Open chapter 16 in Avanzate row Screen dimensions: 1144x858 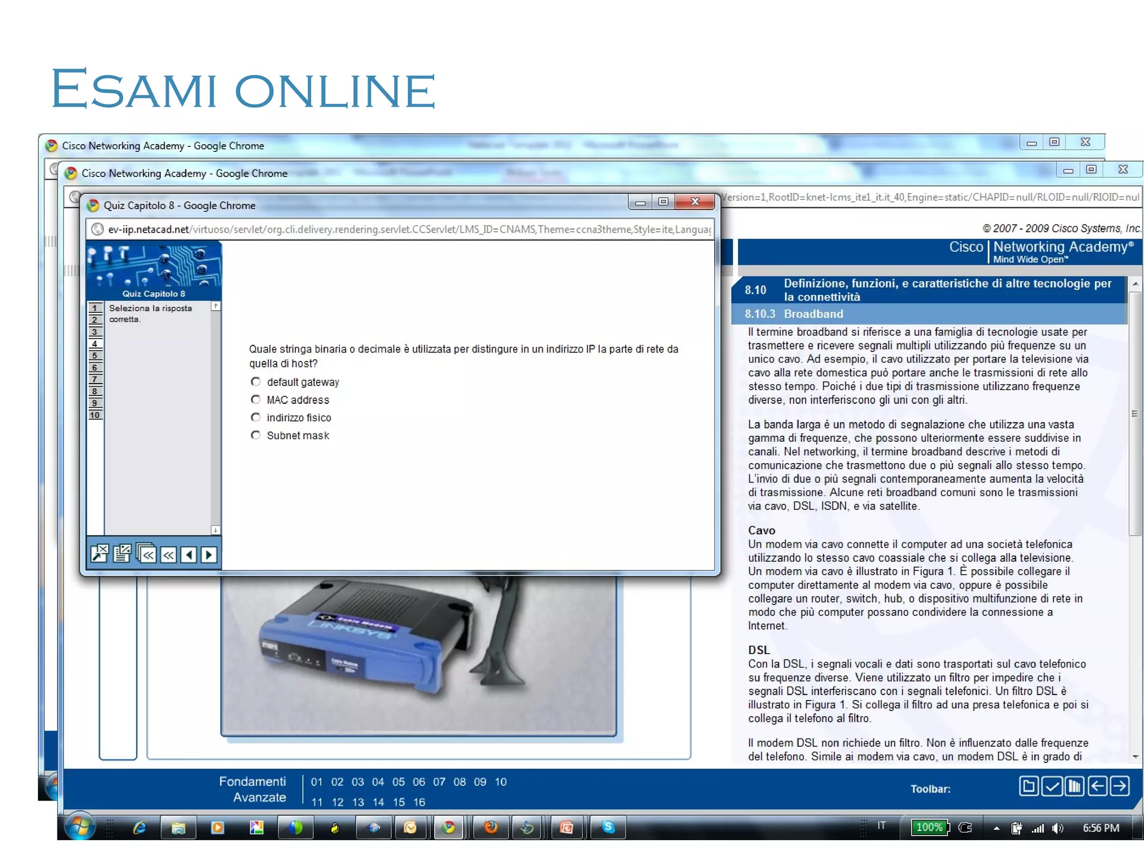click(x=419, y=802)
